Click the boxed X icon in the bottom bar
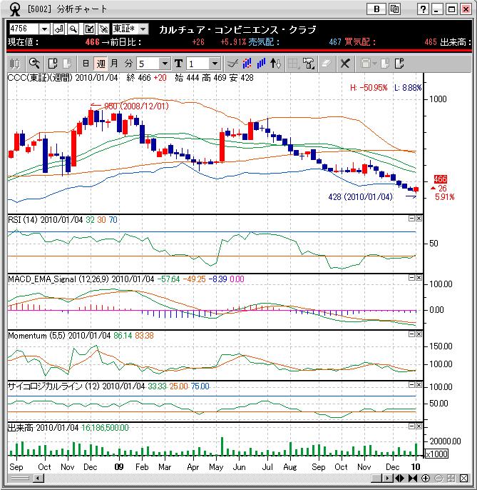 463,478
